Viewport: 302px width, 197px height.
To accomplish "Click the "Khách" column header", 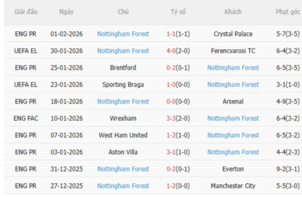I will 233,11.
